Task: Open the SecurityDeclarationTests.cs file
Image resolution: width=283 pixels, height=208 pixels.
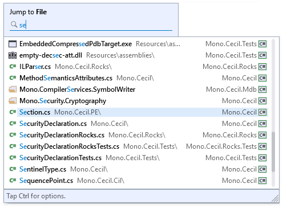Action: (138, 158)
